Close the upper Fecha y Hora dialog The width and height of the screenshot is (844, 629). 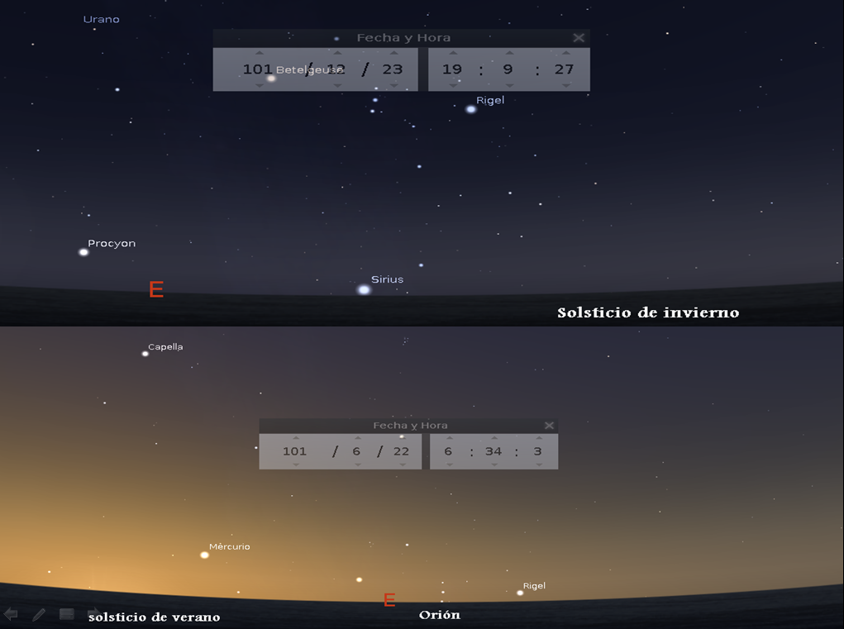(x=579, y=38)
